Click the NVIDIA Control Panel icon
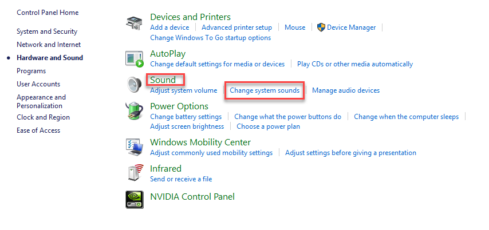This screenshot has height=230, width=489. click(x=135, y=199)
